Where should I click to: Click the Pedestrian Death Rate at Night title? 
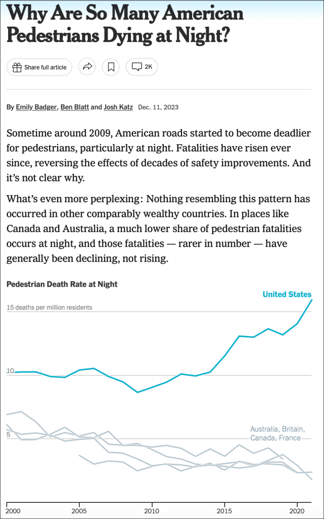pyautogui.click(x=62, y=284)
